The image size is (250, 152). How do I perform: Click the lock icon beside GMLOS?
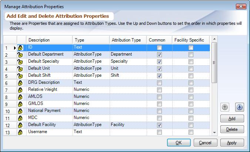coord(20,104)
